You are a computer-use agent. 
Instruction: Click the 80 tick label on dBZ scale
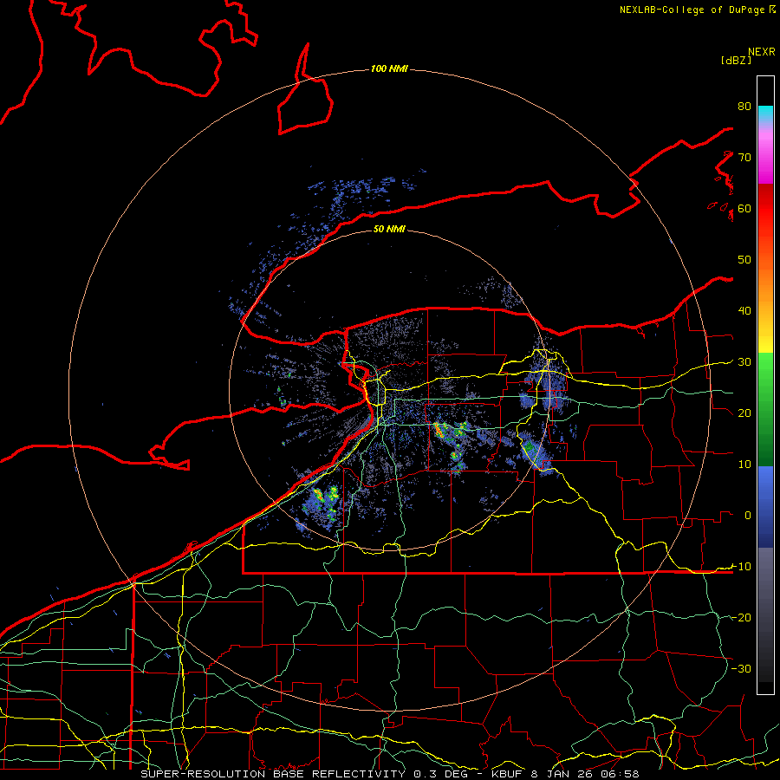coord(744,106)
